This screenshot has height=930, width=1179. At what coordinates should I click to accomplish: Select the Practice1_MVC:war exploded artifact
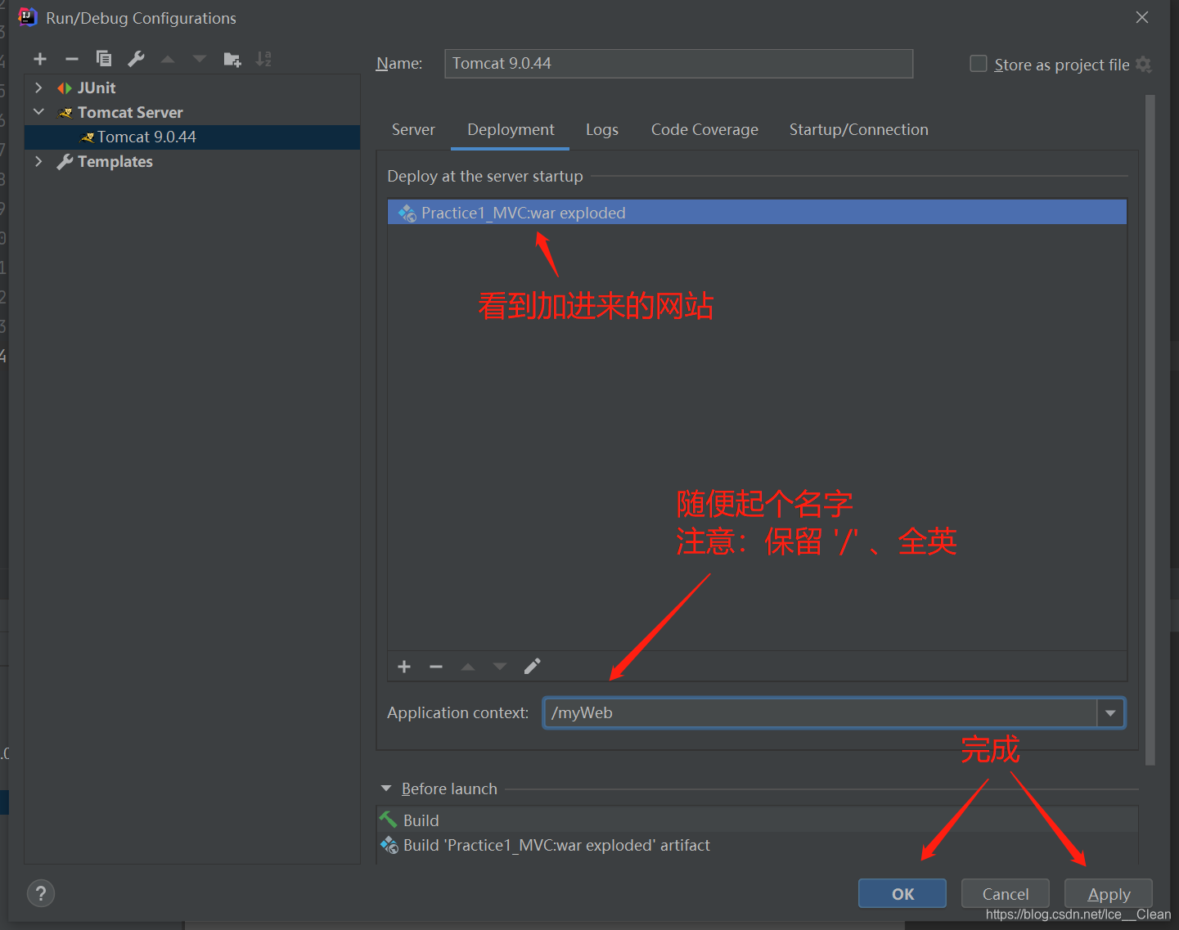tap(523, 212)
